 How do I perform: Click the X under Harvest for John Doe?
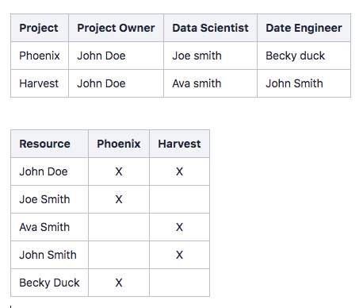click(179, 171)
